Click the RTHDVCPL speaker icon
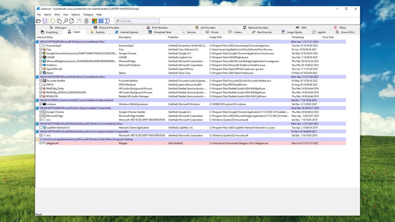This screenshot has width=395, height=222. [x=44, y=96]
